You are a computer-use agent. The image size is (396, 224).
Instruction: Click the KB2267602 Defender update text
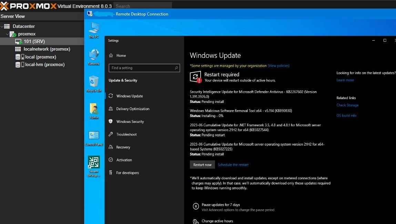click(x=253, y=94)
